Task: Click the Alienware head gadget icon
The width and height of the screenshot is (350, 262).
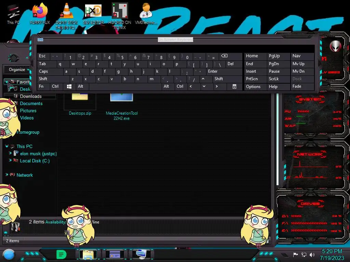Action: (x=336, y=46)
